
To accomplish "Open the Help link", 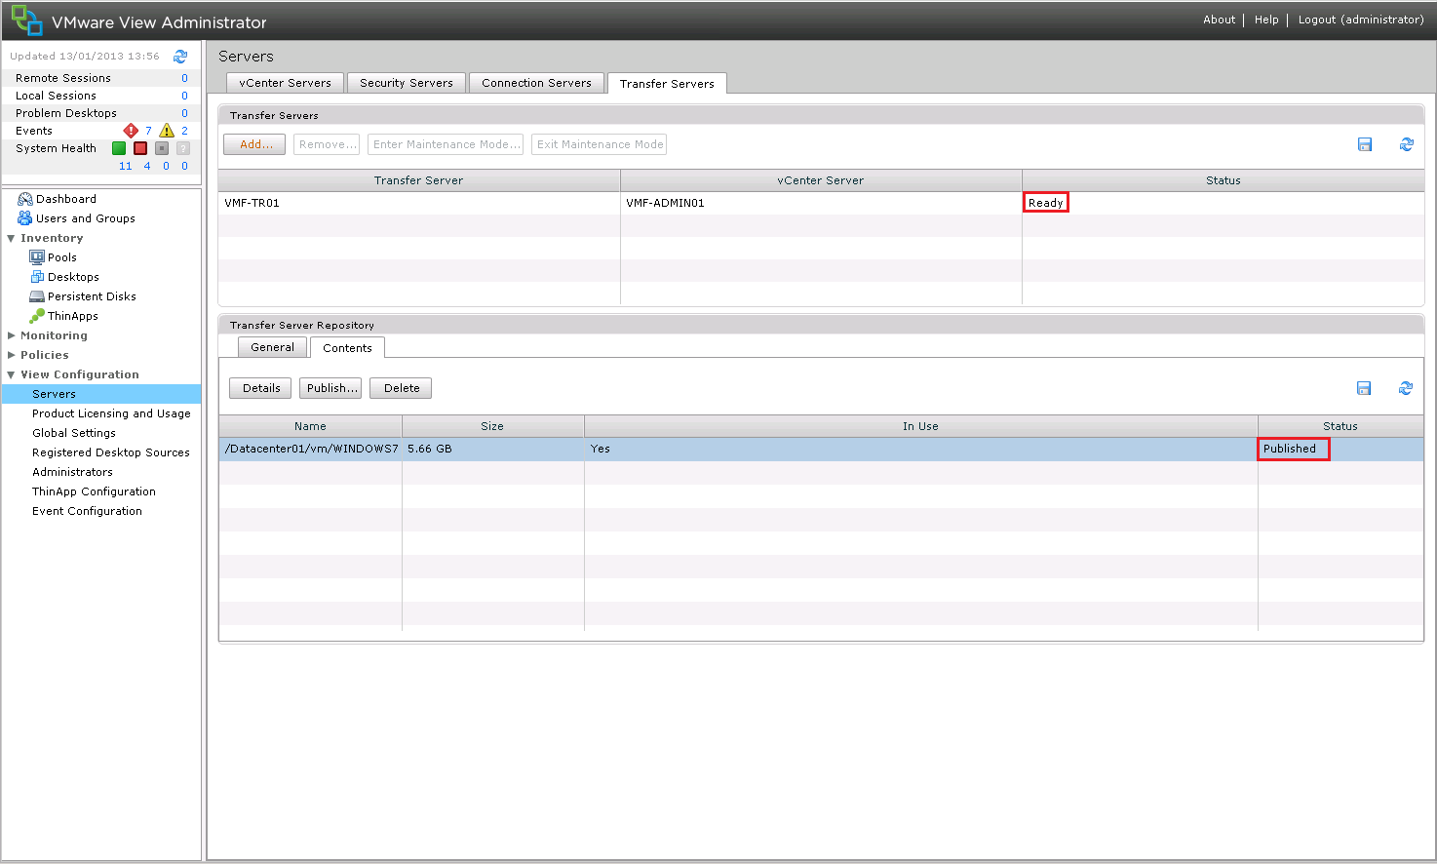I will [x=1266, y=20].
